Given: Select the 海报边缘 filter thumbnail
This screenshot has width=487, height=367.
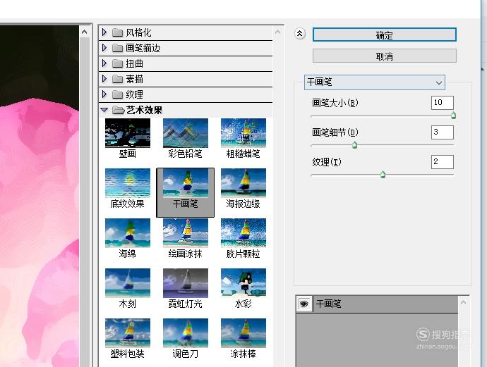Looking at the screenshot, I should tap(243, 183).
